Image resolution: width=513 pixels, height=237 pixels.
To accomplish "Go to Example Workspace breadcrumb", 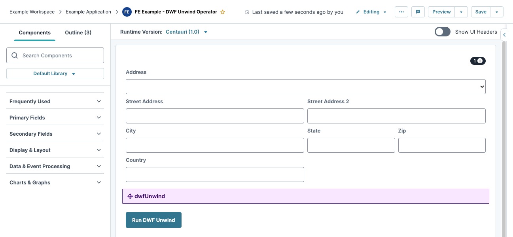I will [32, 12].
